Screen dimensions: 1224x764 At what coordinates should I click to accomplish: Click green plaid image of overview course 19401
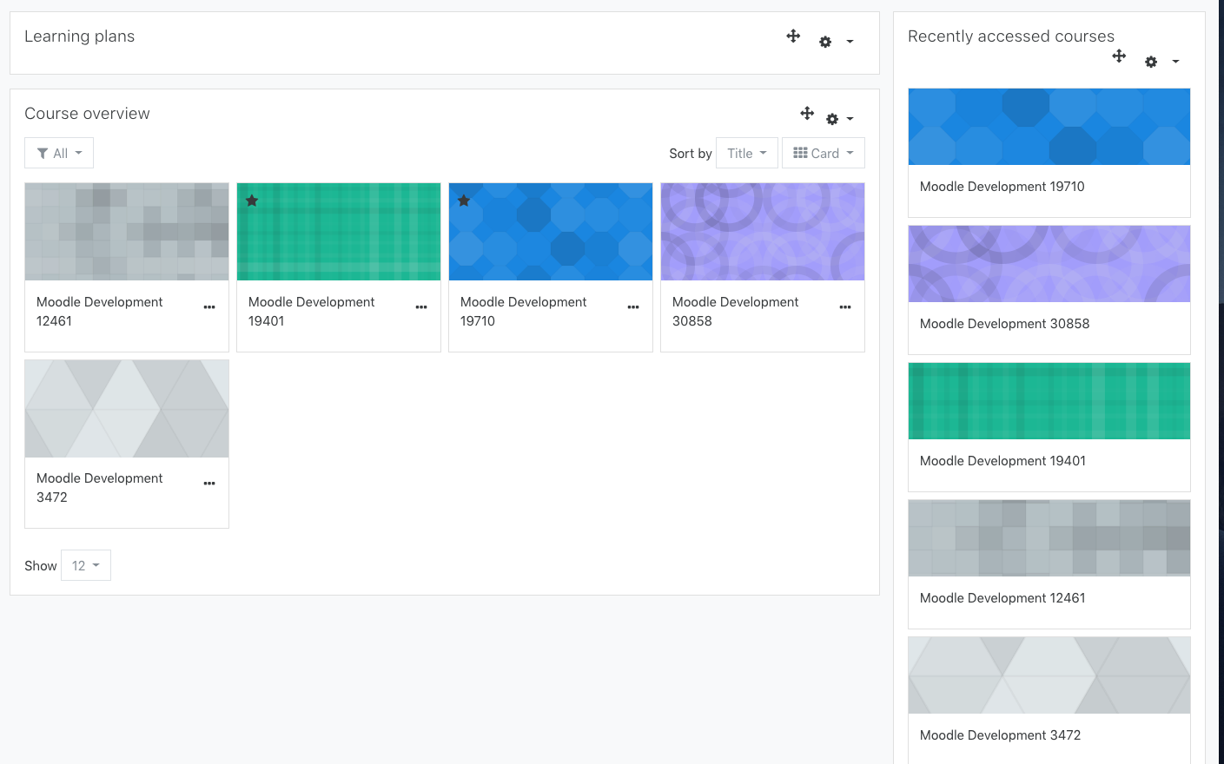click(339, 232)
